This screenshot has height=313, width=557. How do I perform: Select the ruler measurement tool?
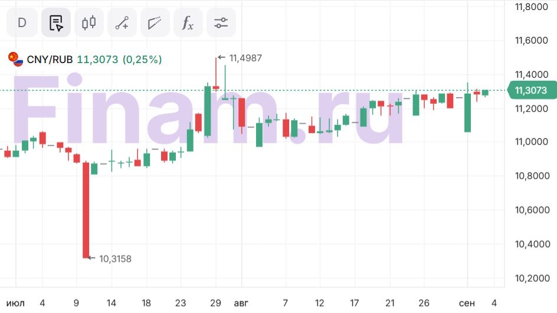155,23
